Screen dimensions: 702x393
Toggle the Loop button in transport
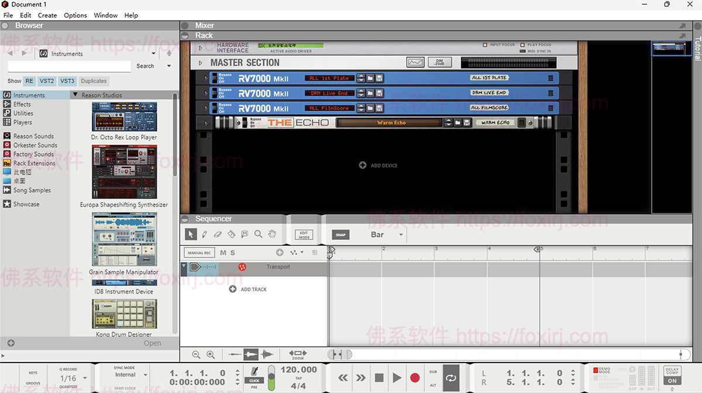coord(450,378)
